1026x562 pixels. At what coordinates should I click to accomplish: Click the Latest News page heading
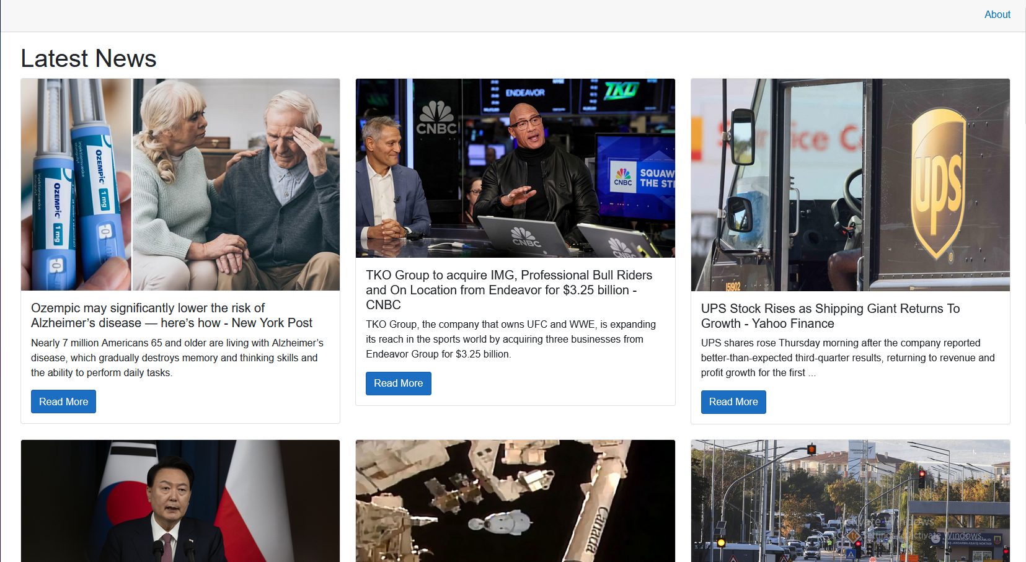tap(89, 58)
